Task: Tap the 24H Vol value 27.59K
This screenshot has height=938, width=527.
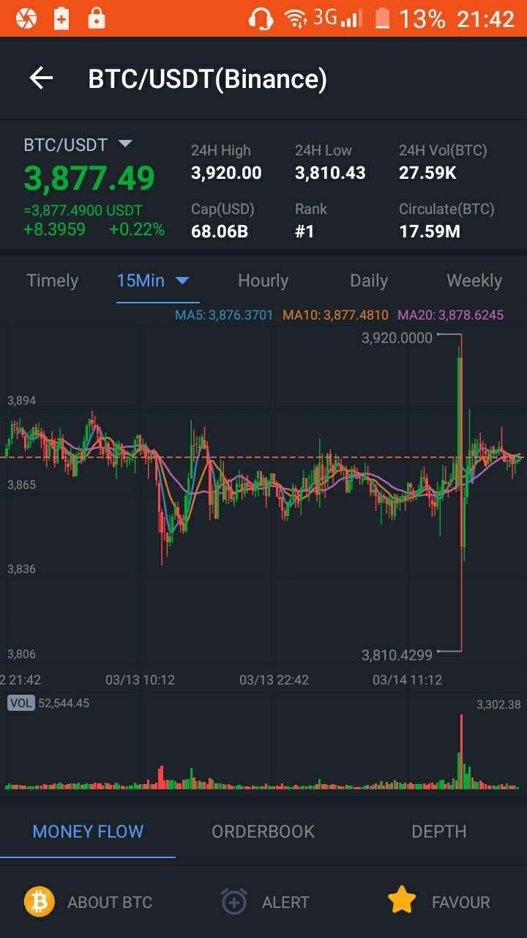Action: click(x=428, y=173)
